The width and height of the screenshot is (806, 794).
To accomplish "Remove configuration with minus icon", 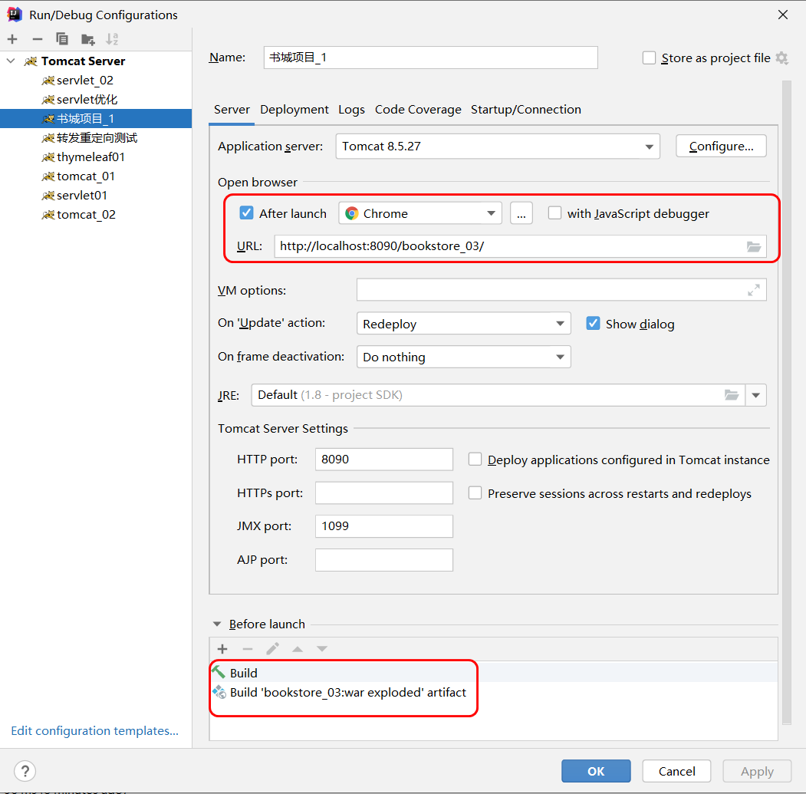I will click(37, 39).
